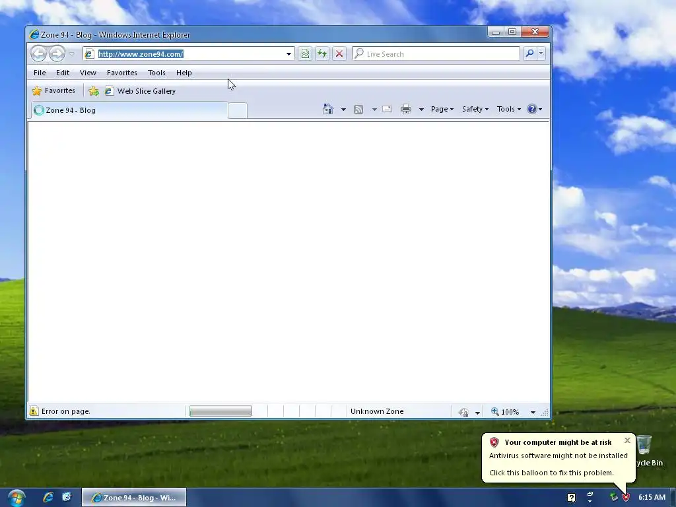Open the Web Slice Gallery link
676x507 pixels.
click(141, 91)
